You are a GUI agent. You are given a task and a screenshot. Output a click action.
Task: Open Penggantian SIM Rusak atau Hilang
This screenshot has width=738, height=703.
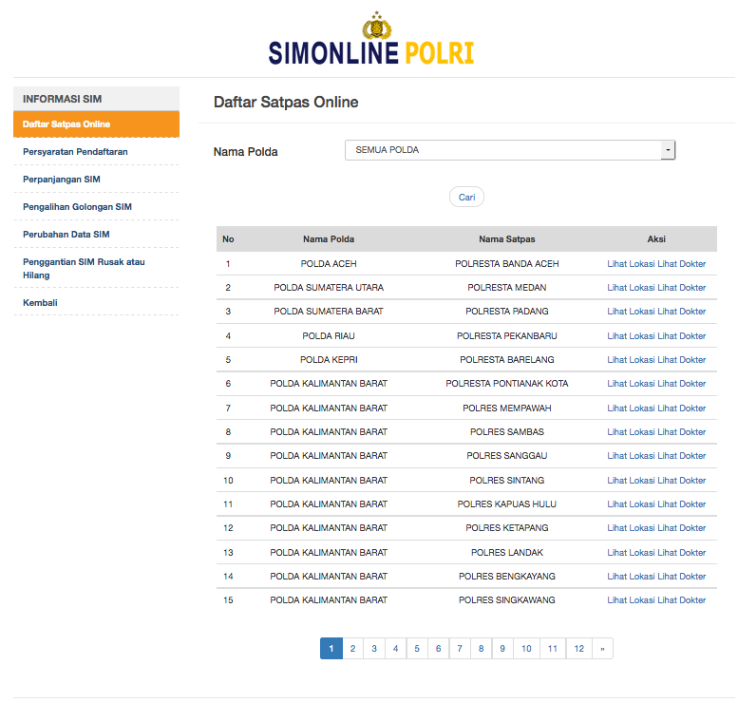tap(84, 269)
